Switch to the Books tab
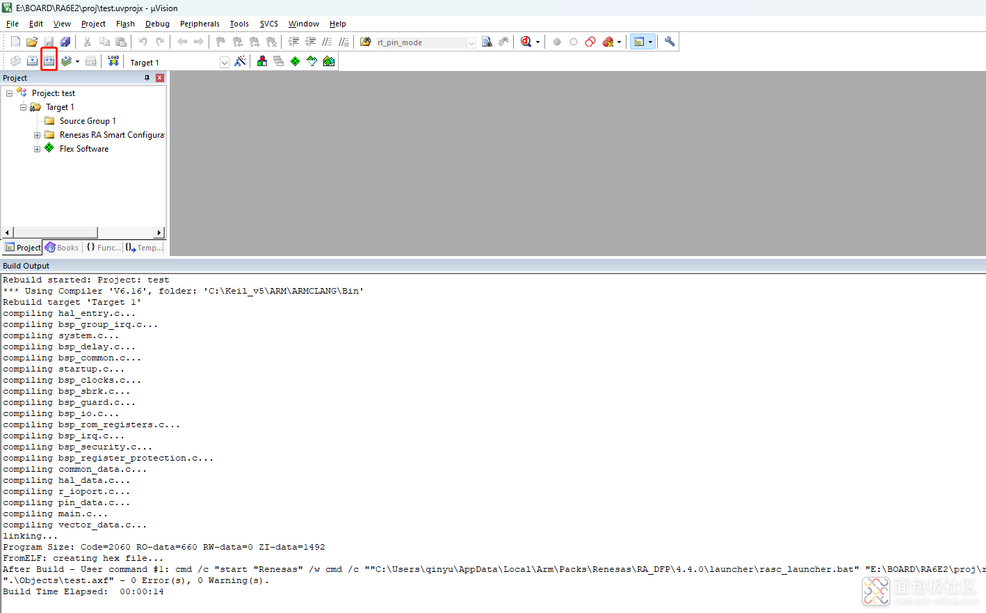This screenshot has width=986, height=613. 62,247
